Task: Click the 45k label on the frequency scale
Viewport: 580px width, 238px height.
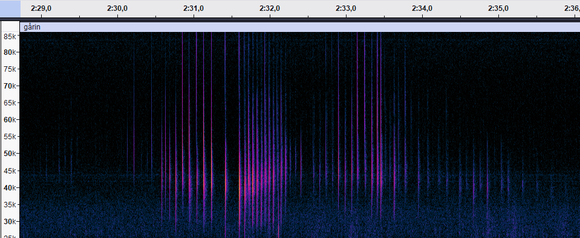Action: [x=10, y=171]
